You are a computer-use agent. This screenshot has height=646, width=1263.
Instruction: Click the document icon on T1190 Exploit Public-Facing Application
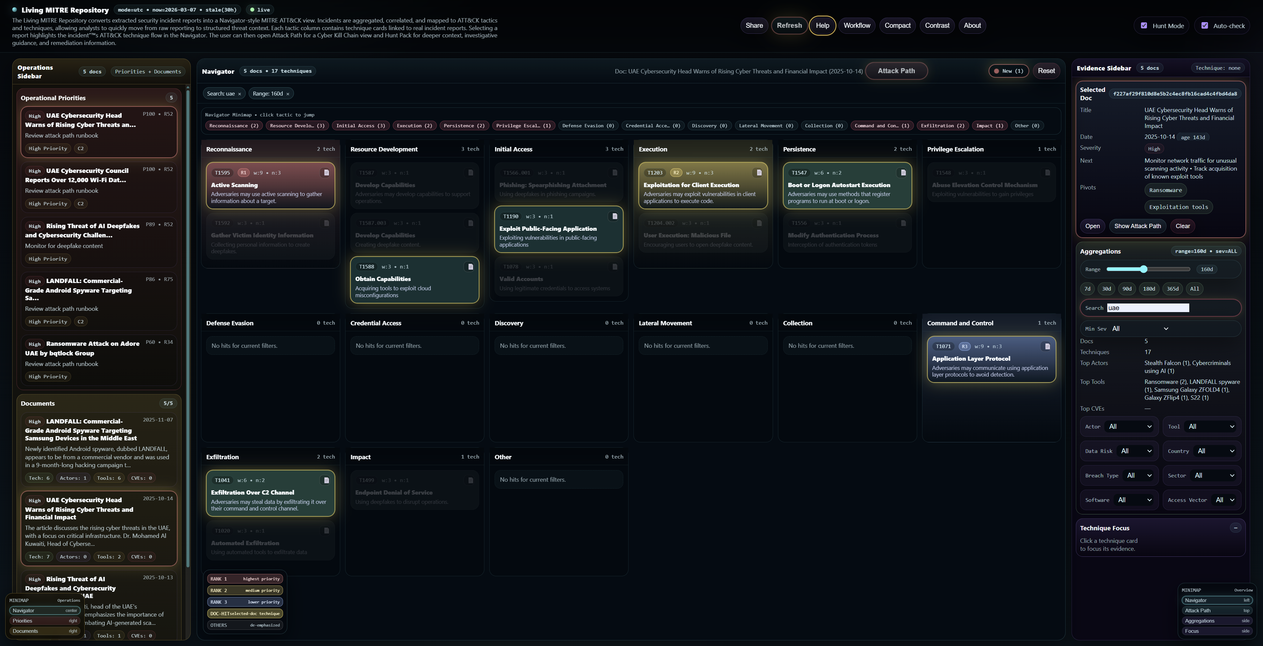point(615,216)
